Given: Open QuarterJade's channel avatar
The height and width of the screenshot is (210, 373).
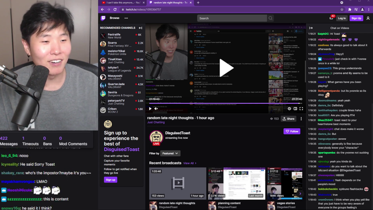Looking at the screenshot, I should 103,85.
